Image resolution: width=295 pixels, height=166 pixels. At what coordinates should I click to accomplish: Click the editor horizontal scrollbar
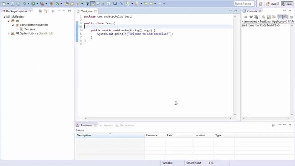coord(158,119)
